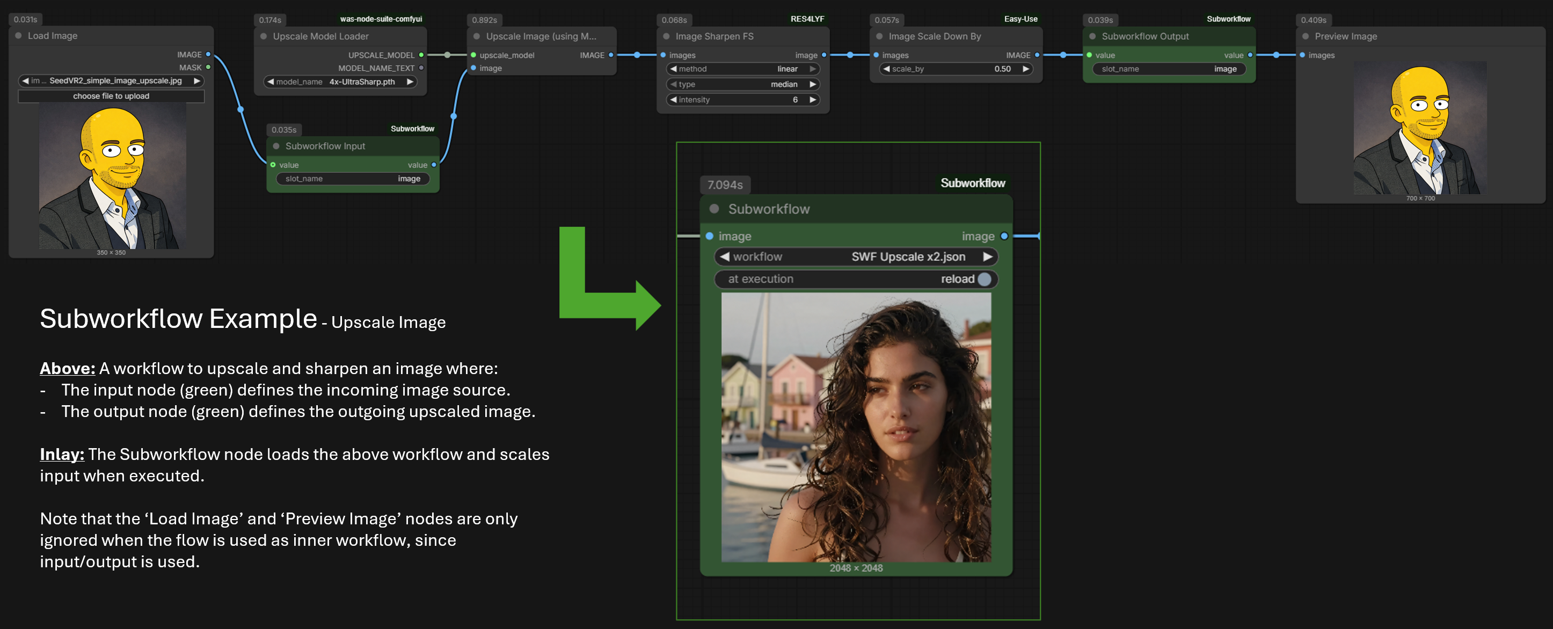Click IMAGE output port of Upscale Image node

(611, 55)
